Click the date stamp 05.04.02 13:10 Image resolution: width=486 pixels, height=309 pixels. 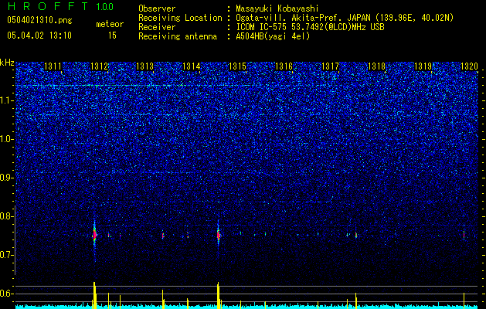tap(39, 36)
